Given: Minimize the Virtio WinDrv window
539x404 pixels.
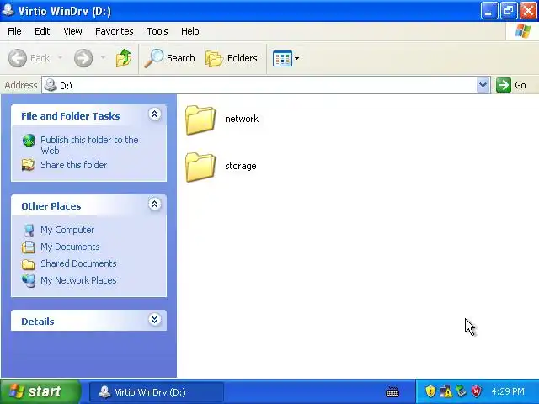Looking at the screenshot, I should (x=488, y=11).
